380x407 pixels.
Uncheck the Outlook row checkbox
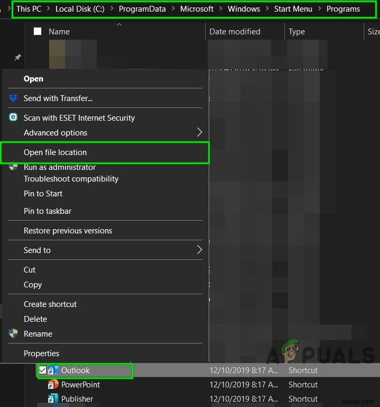pos(42,370)
